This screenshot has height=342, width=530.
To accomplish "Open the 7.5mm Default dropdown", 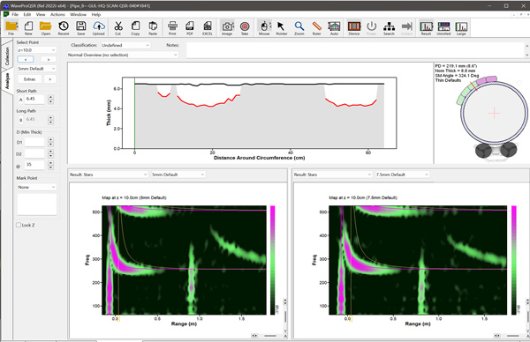I will pos(402,175).
